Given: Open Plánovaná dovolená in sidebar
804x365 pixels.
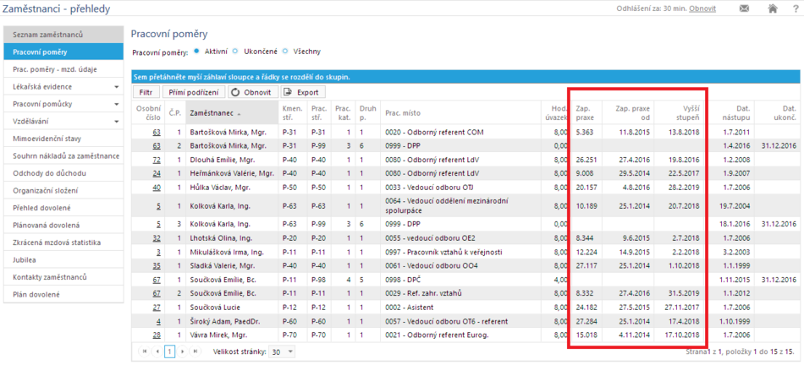Looking at the screenshot, I should (63, 226).
